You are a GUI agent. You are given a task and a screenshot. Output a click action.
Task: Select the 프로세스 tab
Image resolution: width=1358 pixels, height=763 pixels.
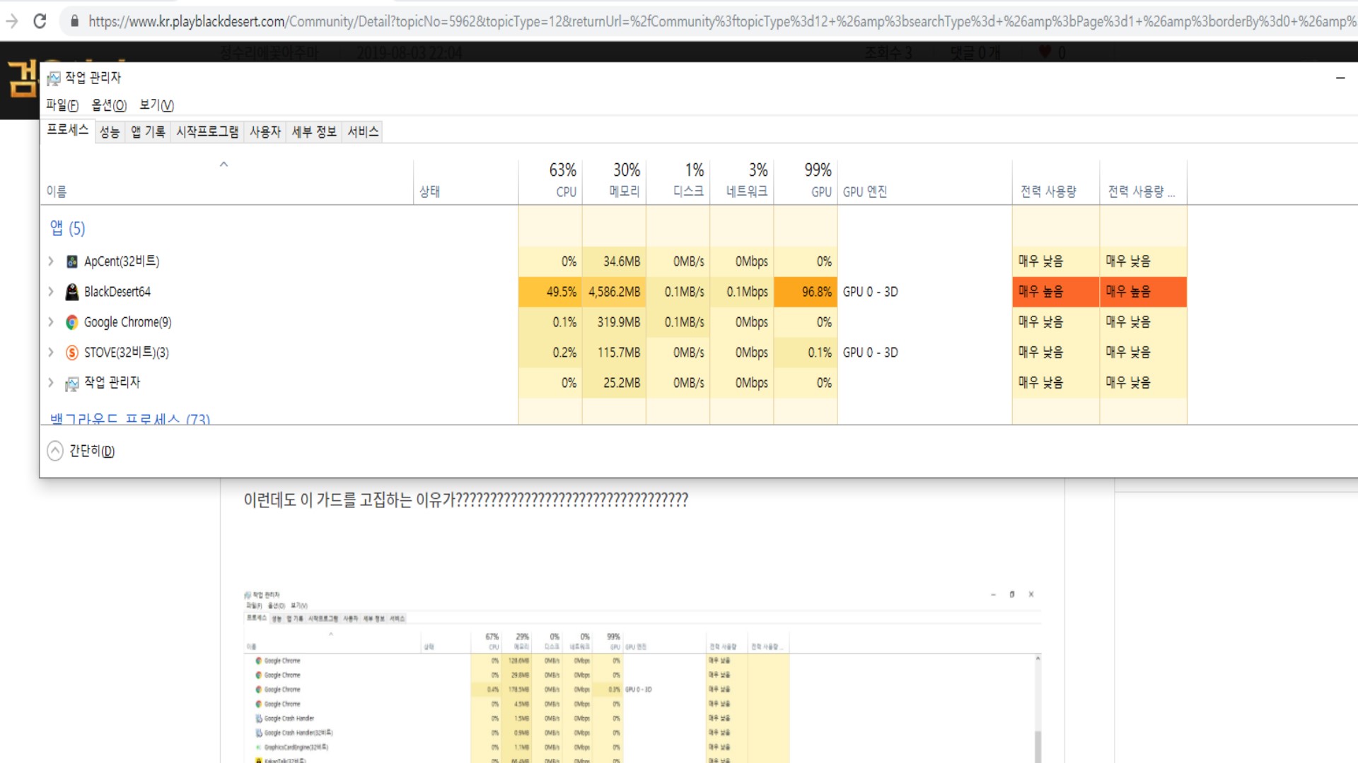point(68,130)
